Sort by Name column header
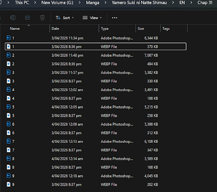Screen dimensions: 217x192 tap(15, 28)
